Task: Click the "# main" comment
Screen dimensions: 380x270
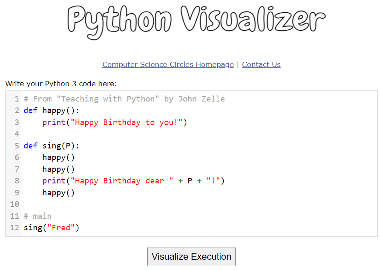Action: pos(37,216)
